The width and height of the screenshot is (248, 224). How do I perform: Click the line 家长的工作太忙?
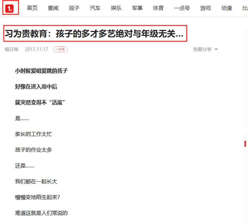[33, 134]
